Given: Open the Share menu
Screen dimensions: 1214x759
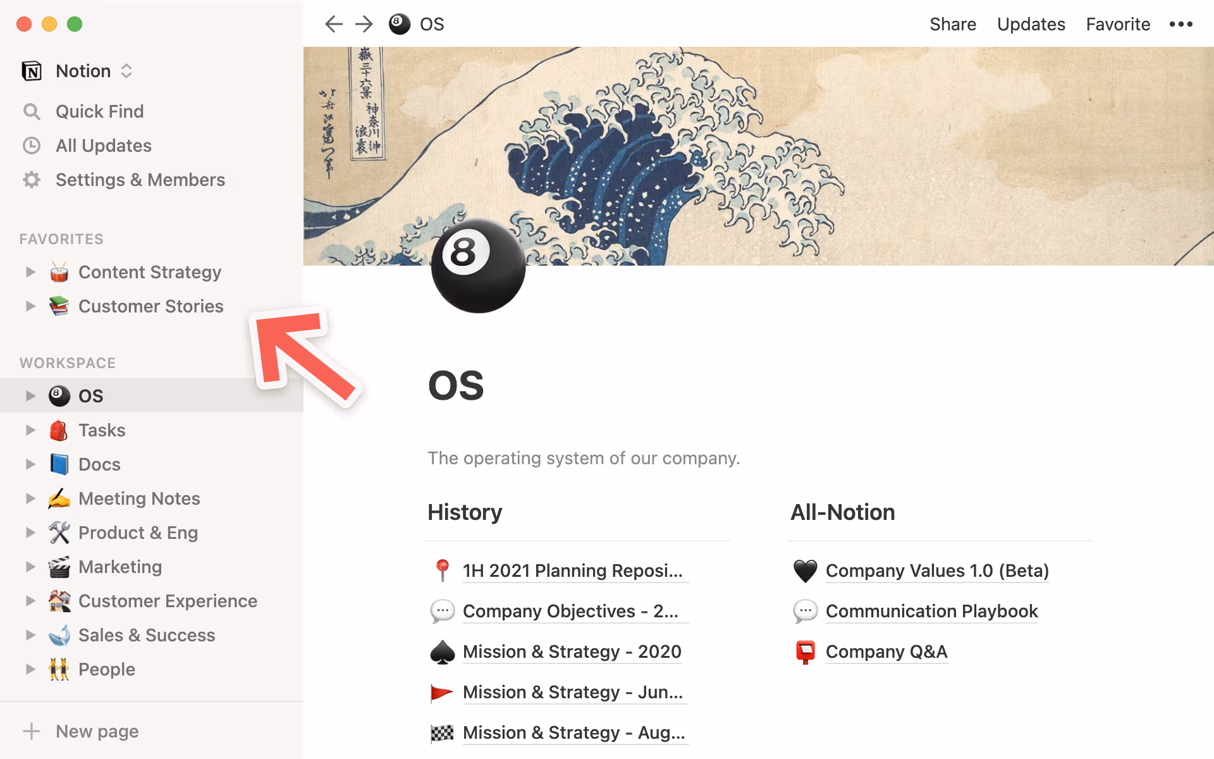Looking at the screenshot, I should (953, 24).
